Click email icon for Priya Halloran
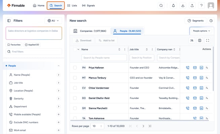The image size is (220, 134). 195,68
